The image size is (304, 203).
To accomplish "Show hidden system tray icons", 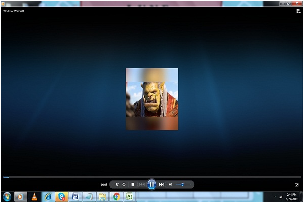I will pyautogui.click(x=275, y=197).
